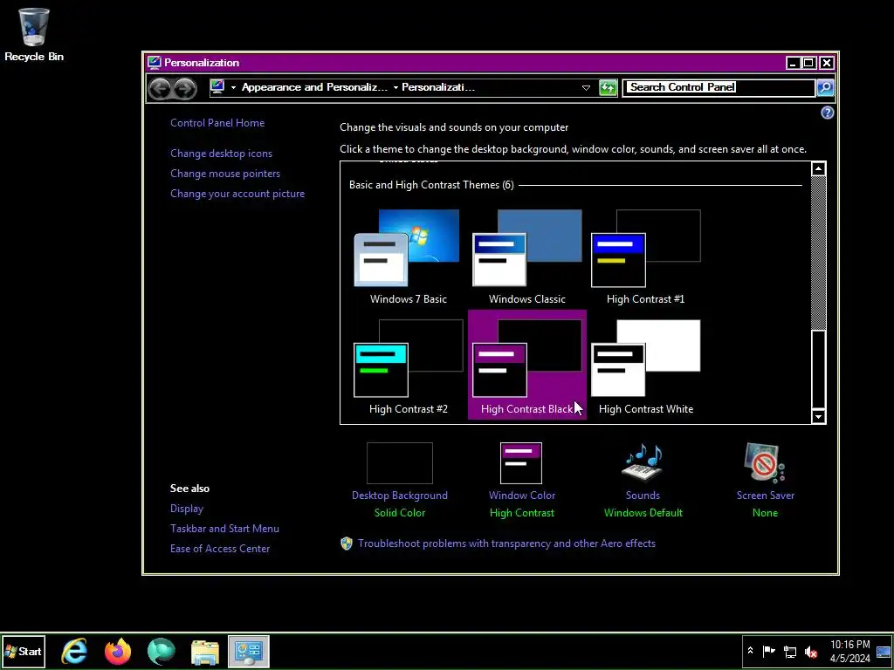Image resolution: width=894 pixels, height=670 pixels.
Task: Click the theme list scrollbar track above thumb
Action: 819,252
